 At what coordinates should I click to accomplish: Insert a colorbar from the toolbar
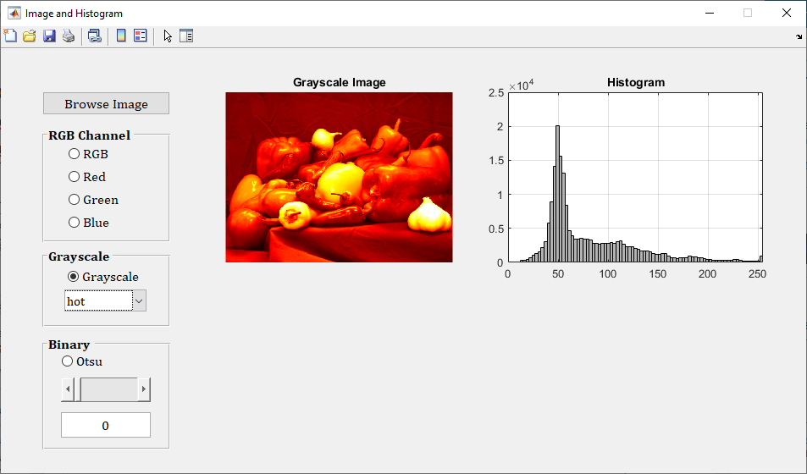(121, 36)
